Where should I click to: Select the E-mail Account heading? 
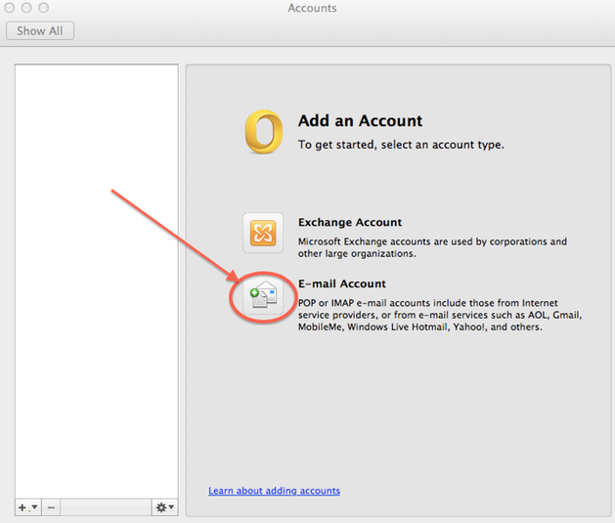342,283
